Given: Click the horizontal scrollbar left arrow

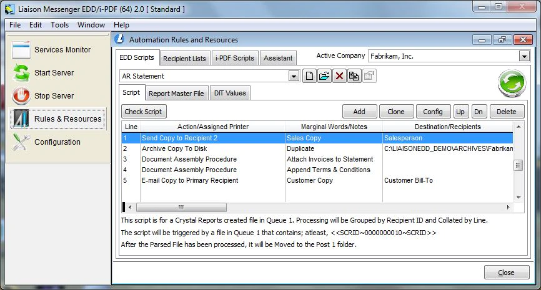Looking at the screenshot, I should (130, 207).
